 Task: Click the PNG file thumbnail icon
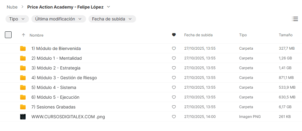[x=23, y=117]
